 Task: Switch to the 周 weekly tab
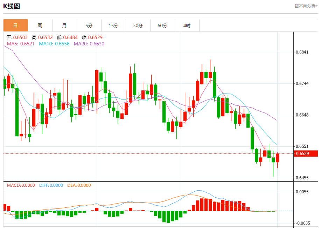40,25
